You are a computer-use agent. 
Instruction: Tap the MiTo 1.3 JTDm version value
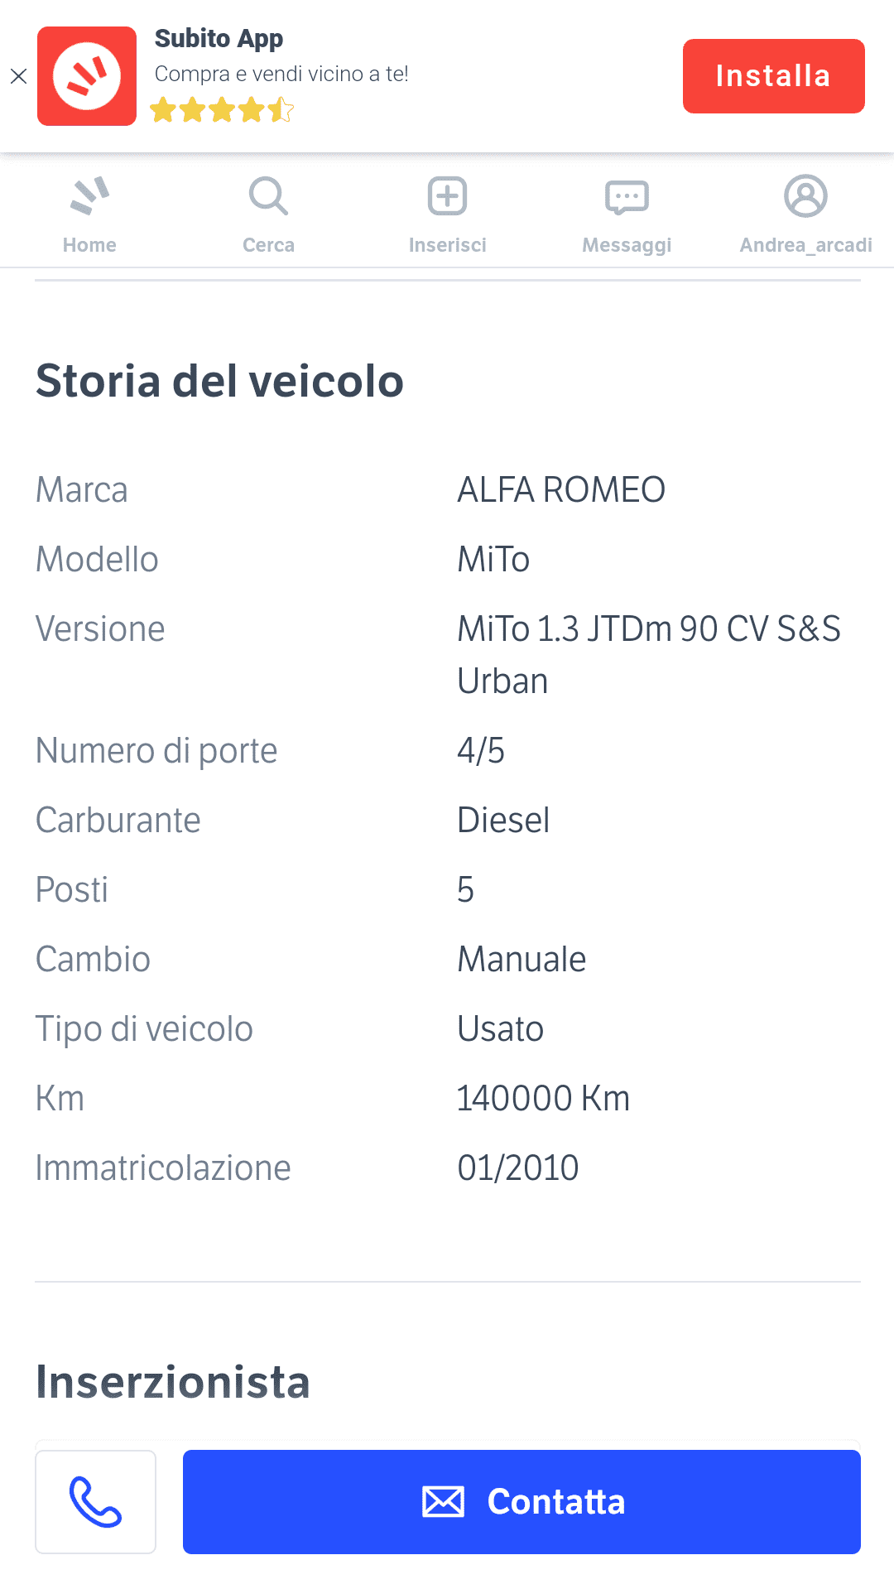649,654
